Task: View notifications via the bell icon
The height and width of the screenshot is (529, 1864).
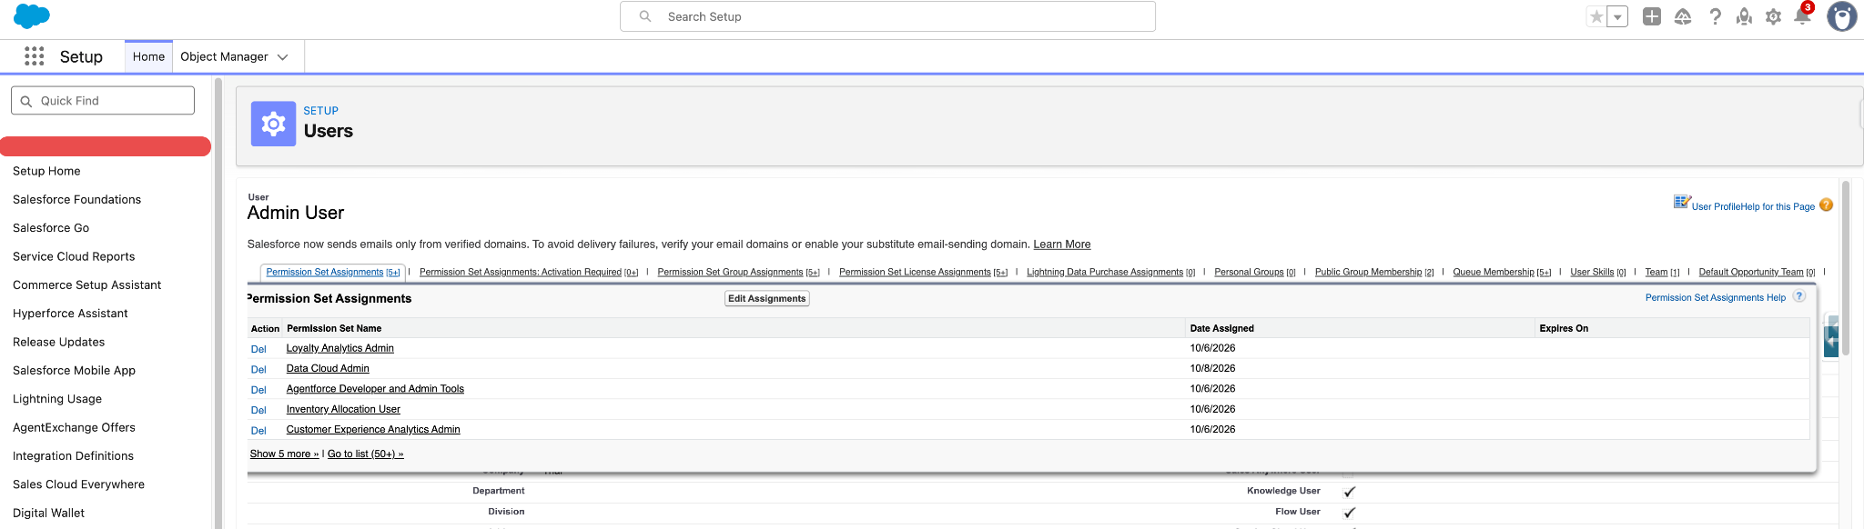Action: [x=1802, y=16]
